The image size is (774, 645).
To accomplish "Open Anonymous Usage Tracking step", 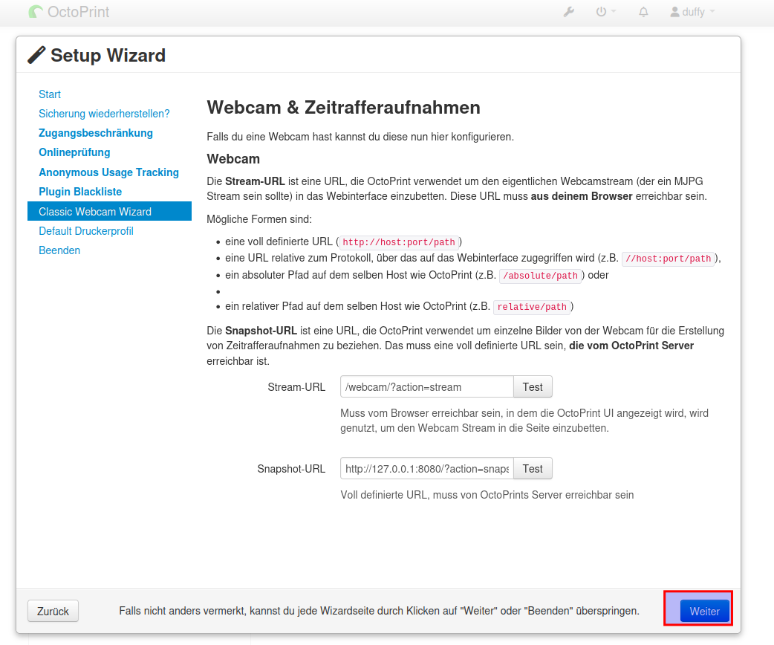I will [x=108, y=172].
